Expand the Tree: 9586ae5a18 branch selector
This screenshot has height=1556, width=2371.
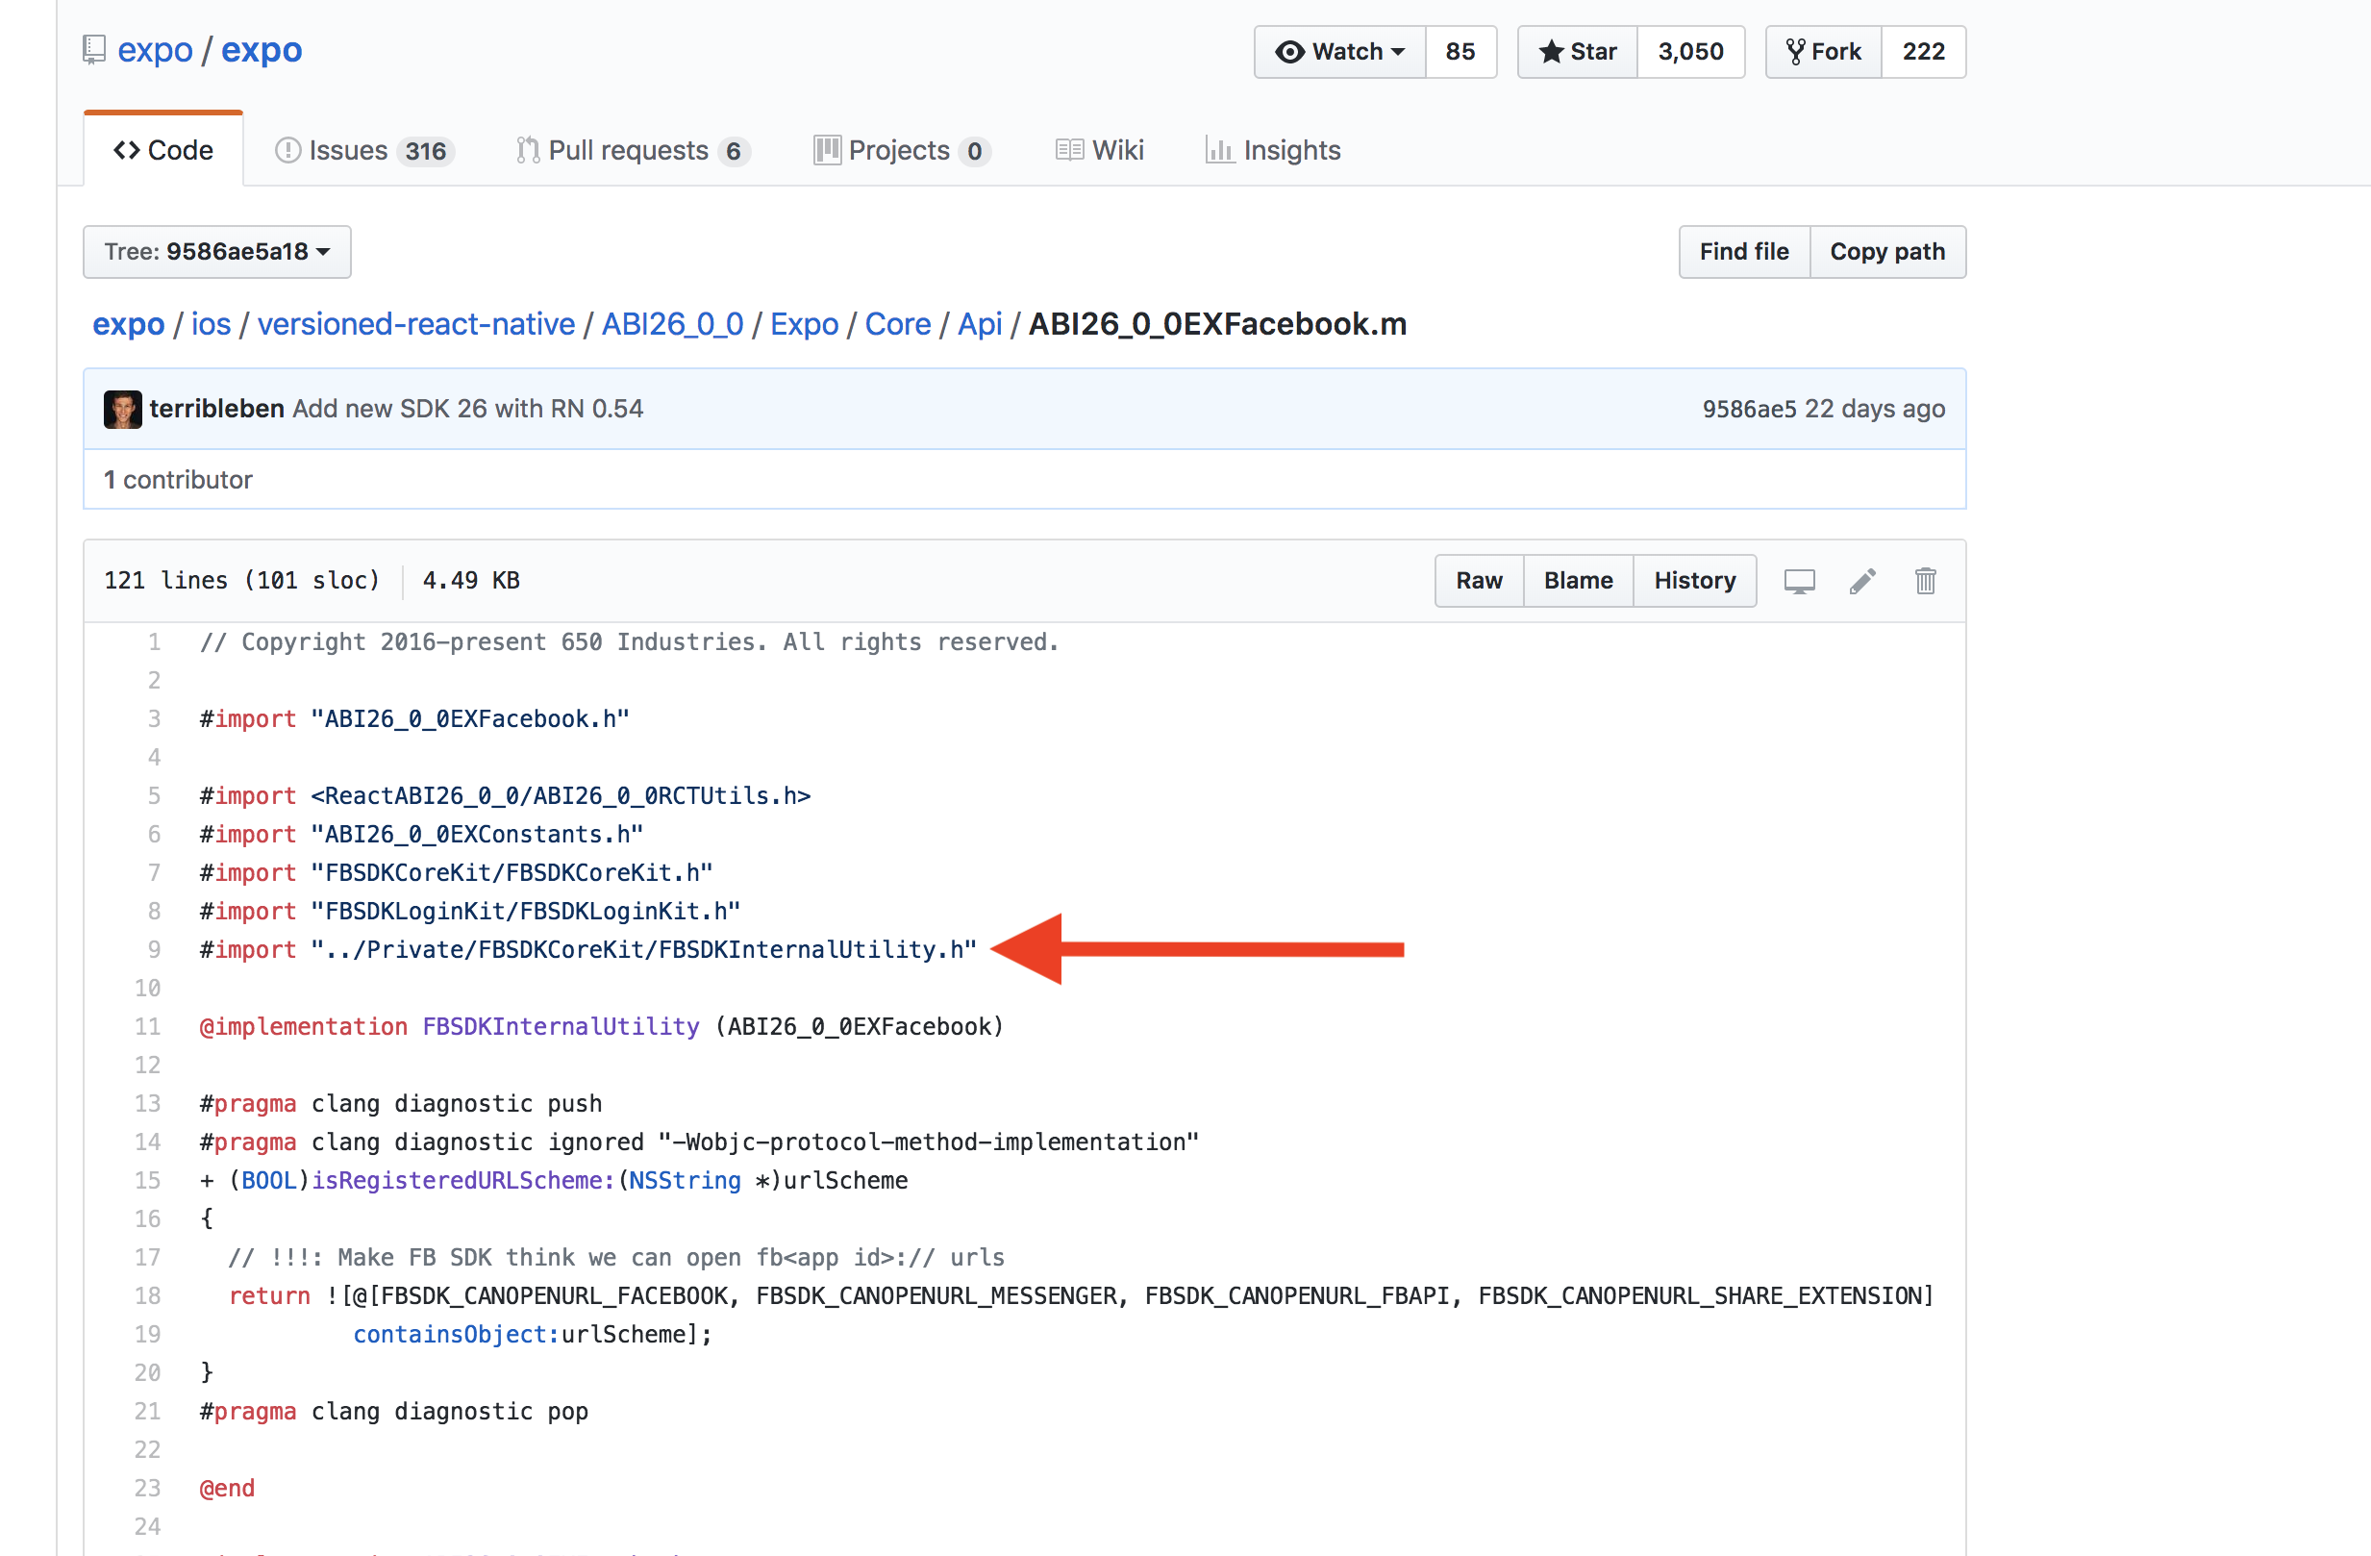tap(217, 252)
